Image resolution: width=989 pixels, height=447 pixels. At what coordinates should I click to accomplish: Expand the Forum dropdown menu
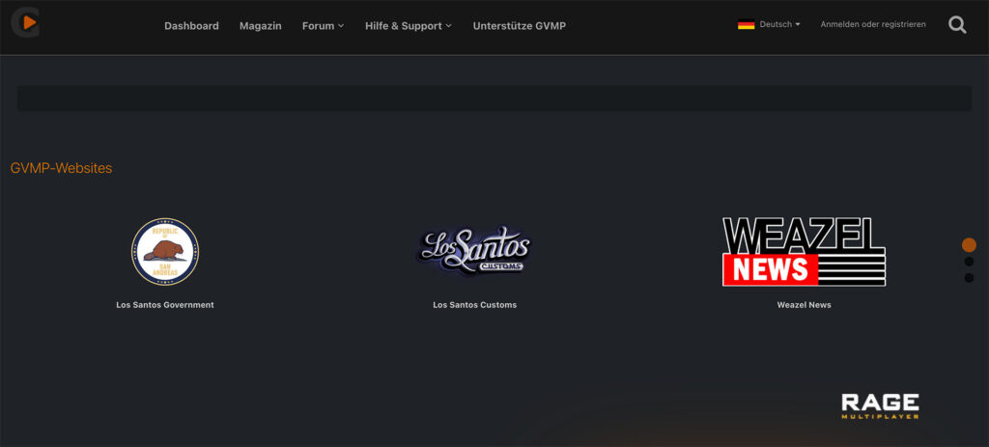pyautogui.click(x=323, y=26)
